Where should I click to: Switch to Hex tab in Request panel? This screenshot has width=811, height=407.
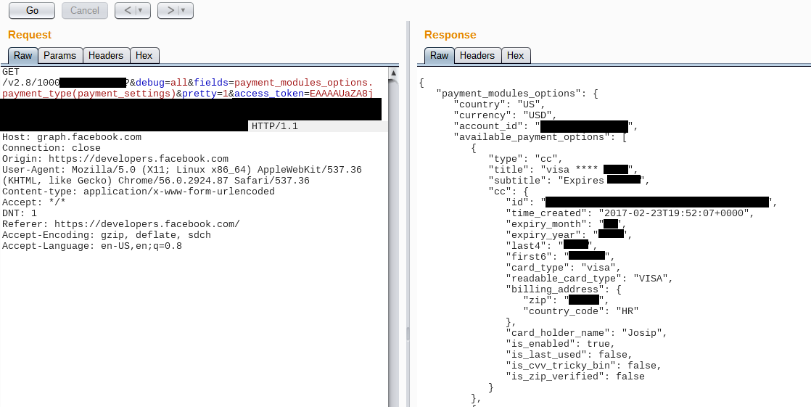[x=144, y=55]
